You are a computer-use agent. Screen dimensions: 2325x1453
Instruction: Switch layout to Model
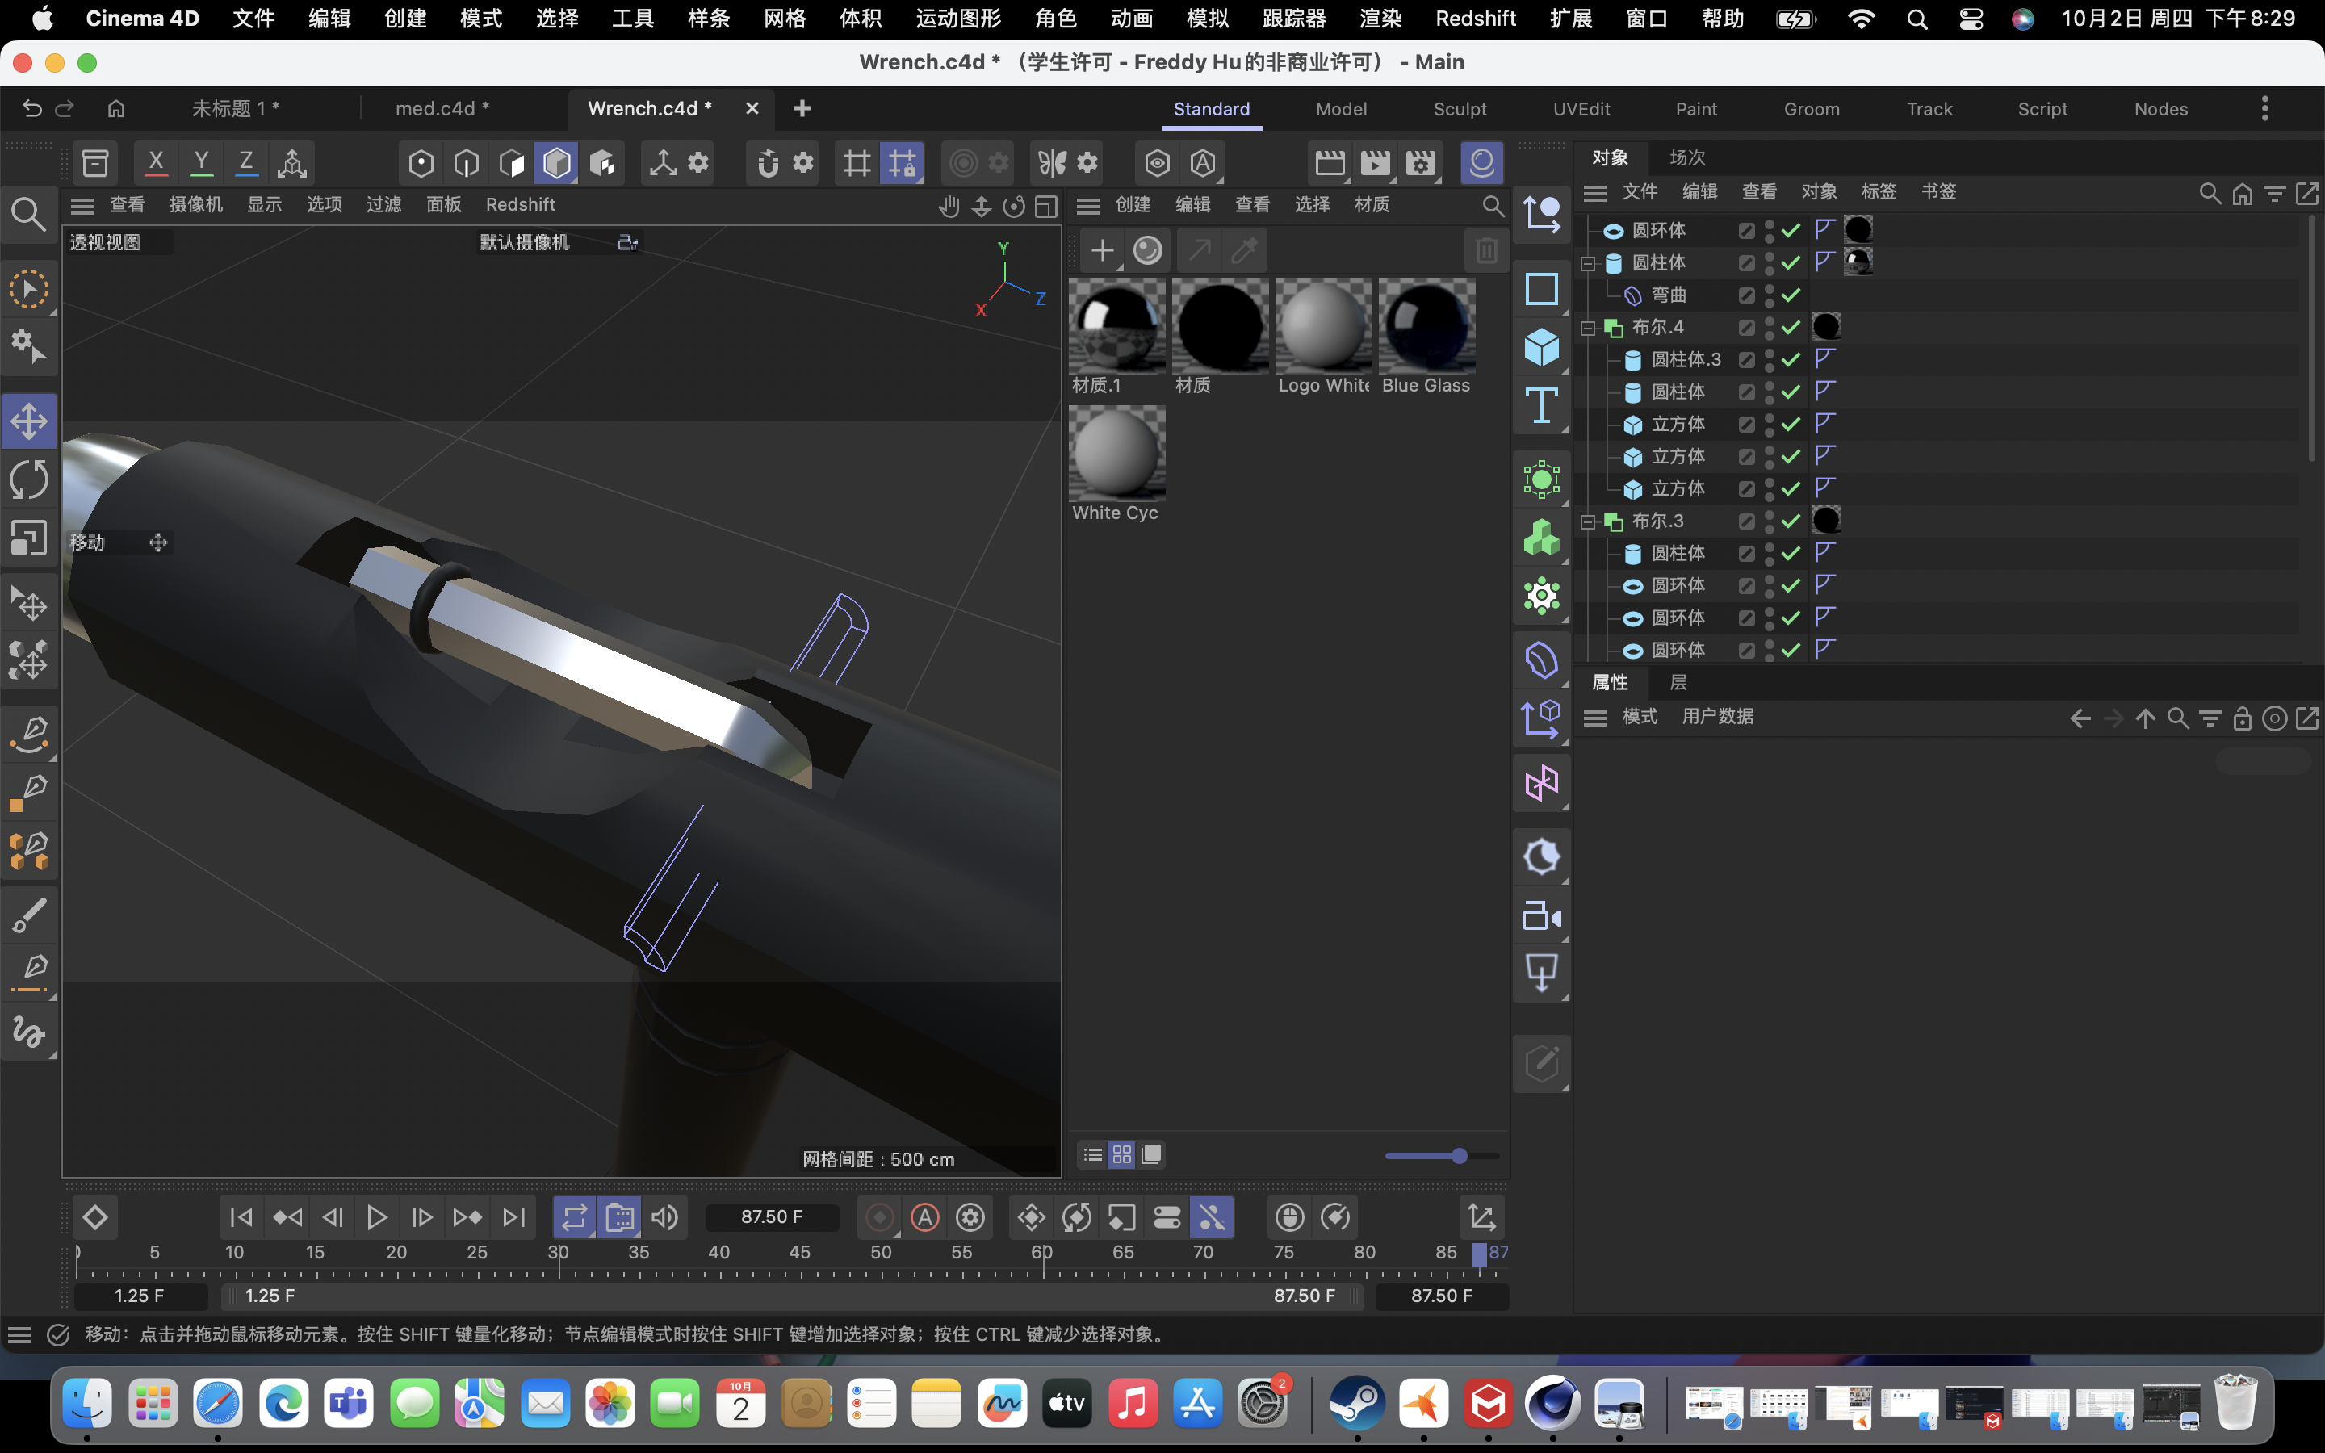point(1341,109)
